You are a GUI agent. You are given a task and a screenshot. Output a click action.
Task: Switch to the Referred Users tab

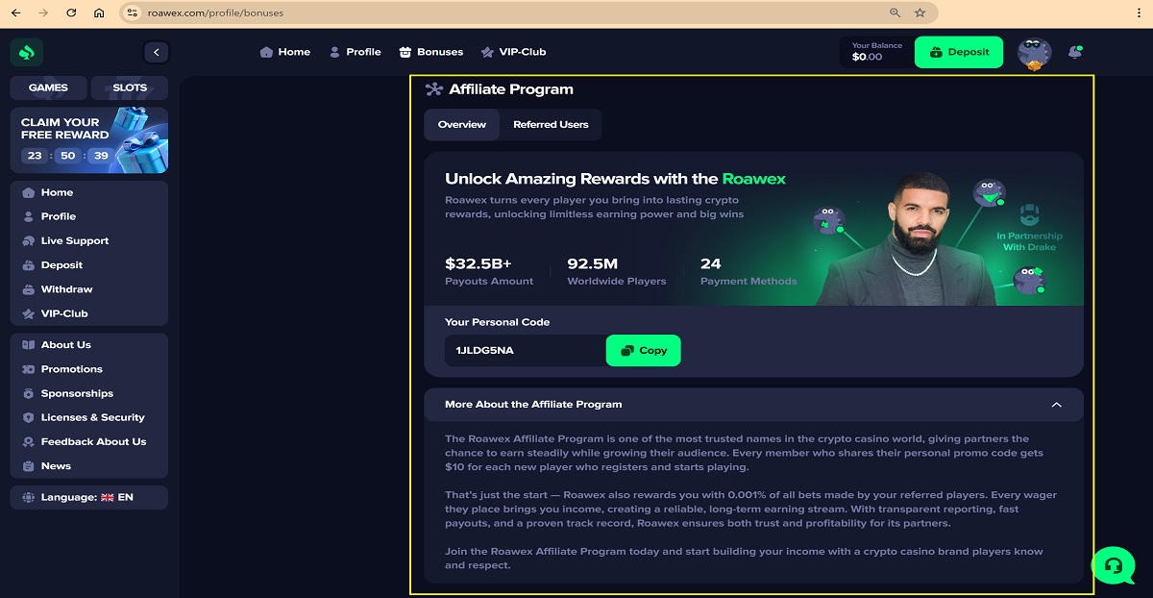(551, 125)
